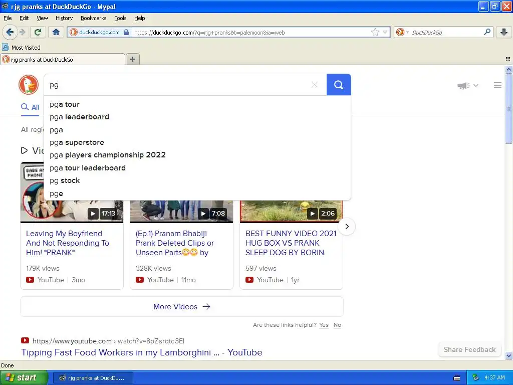Click the Most Visited bookmarks icon
Viewport: 513px width, 385px height.
click(x=5, y=47)
